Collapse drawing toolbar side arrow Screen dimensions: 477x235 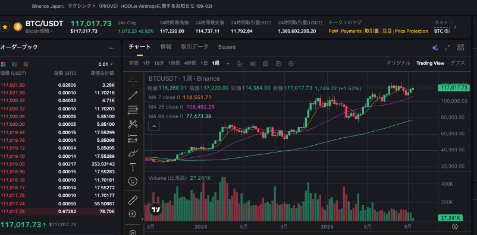[x=142, y=218]
